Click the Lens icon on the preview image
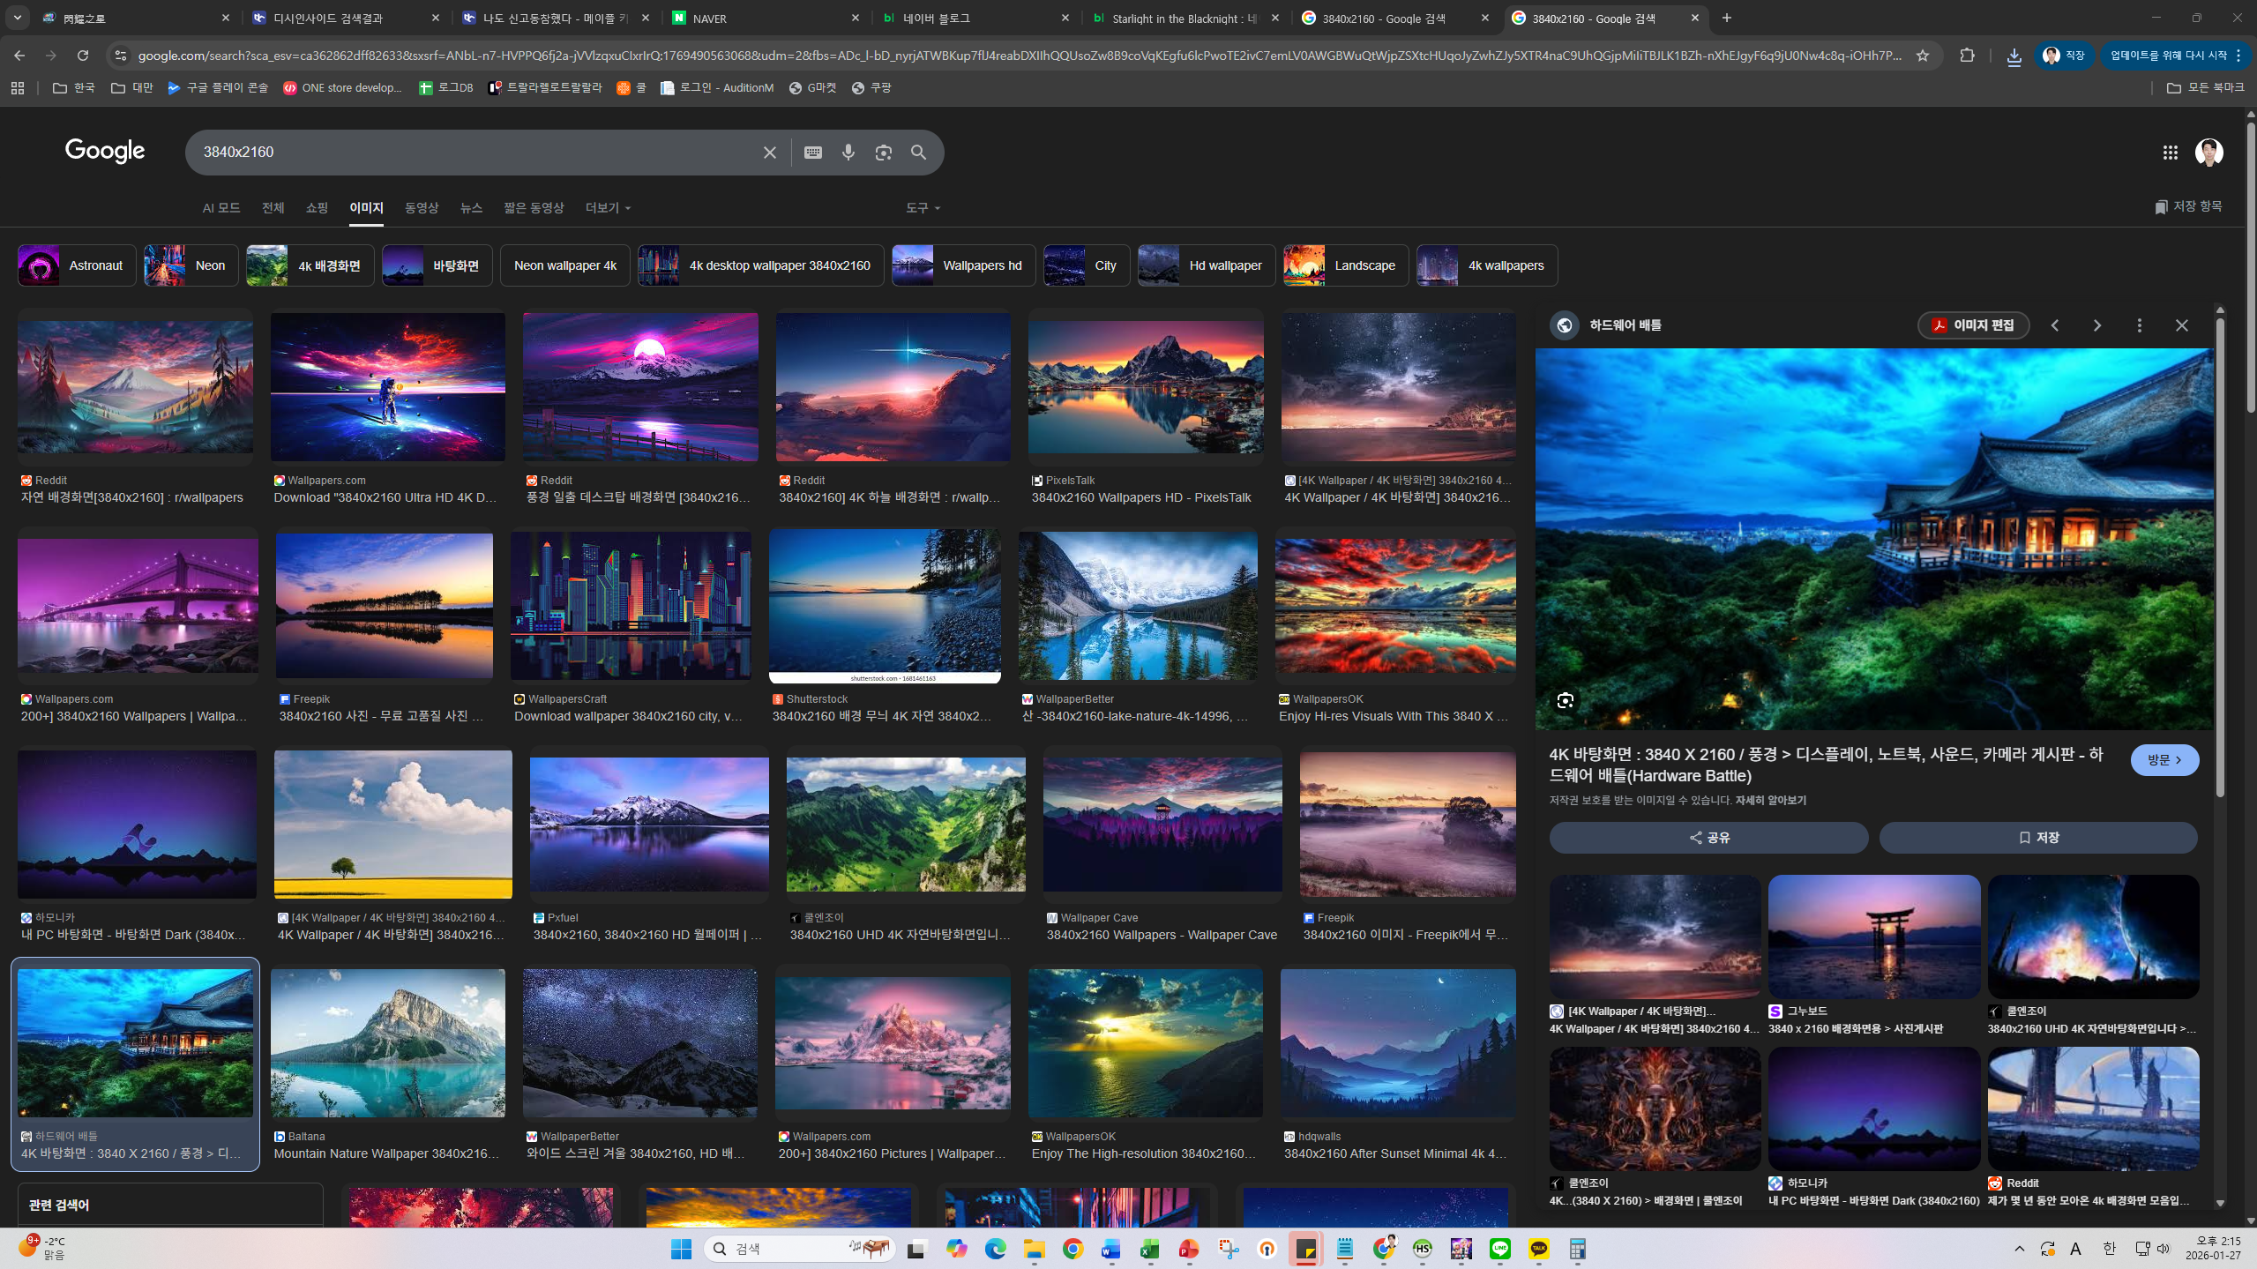Image resolution: width=2257 pixels, height=1269 pixels. click(1565, 700)
